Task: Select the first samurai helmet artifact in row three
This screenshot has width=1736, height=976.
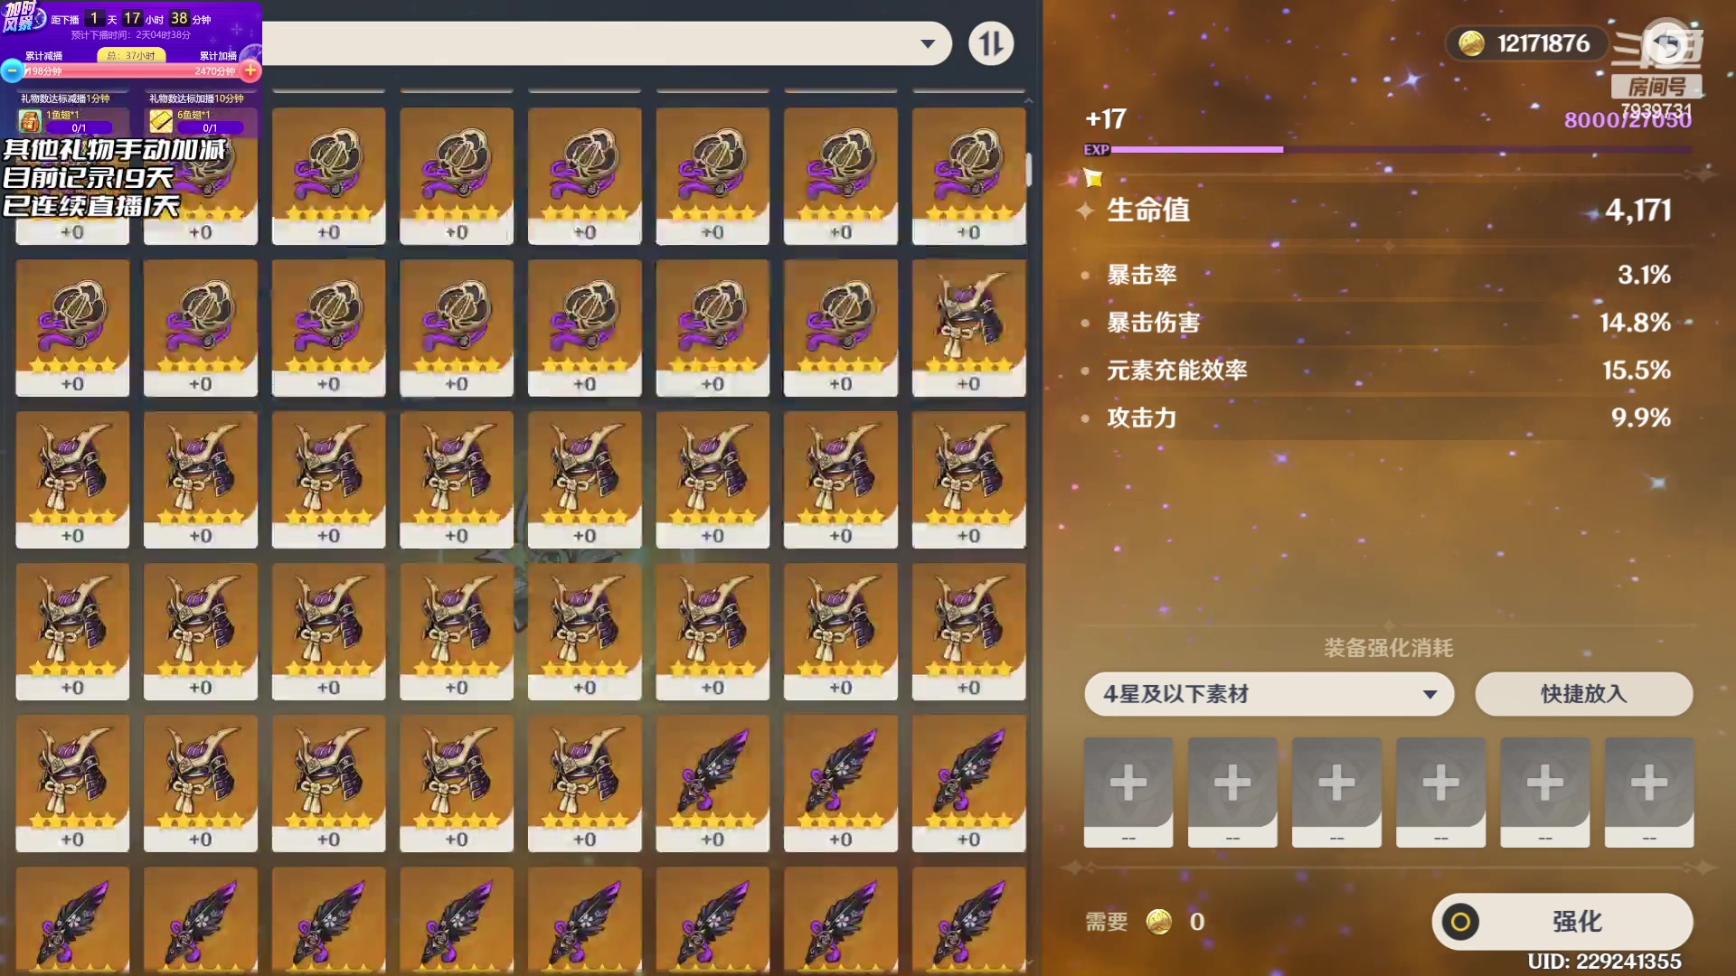Action: (x=72, y=480)
